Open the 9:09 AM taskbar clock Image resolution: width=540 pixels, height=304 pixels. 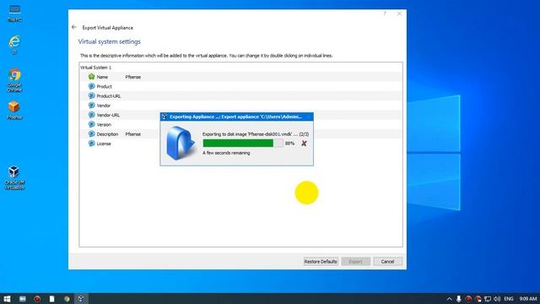528,299
